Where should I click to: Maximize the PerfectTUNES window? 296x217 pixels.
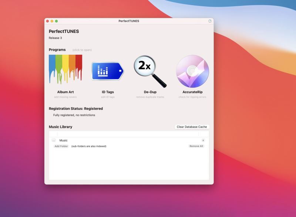point(56,21)
